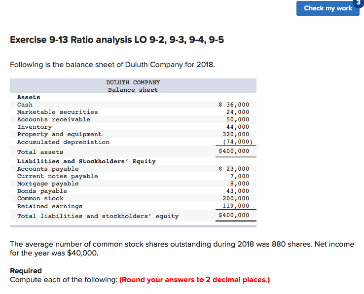The image size is (364, 294).
Task: Select the Mortgage payable label
Action: (x=48, y=184)
